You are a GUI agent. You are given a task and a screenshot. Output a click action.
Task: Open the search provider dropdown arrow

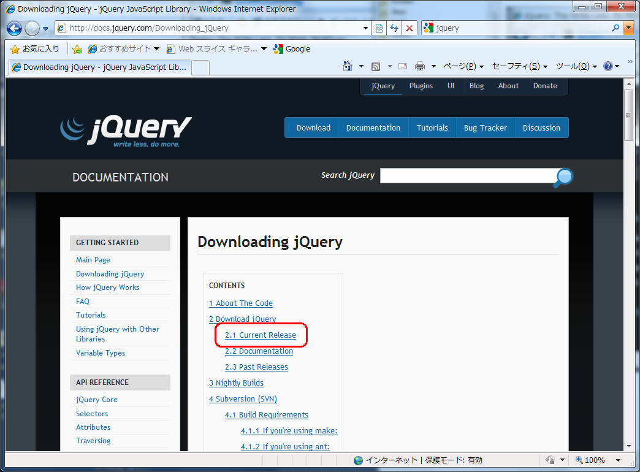[628, 28]
